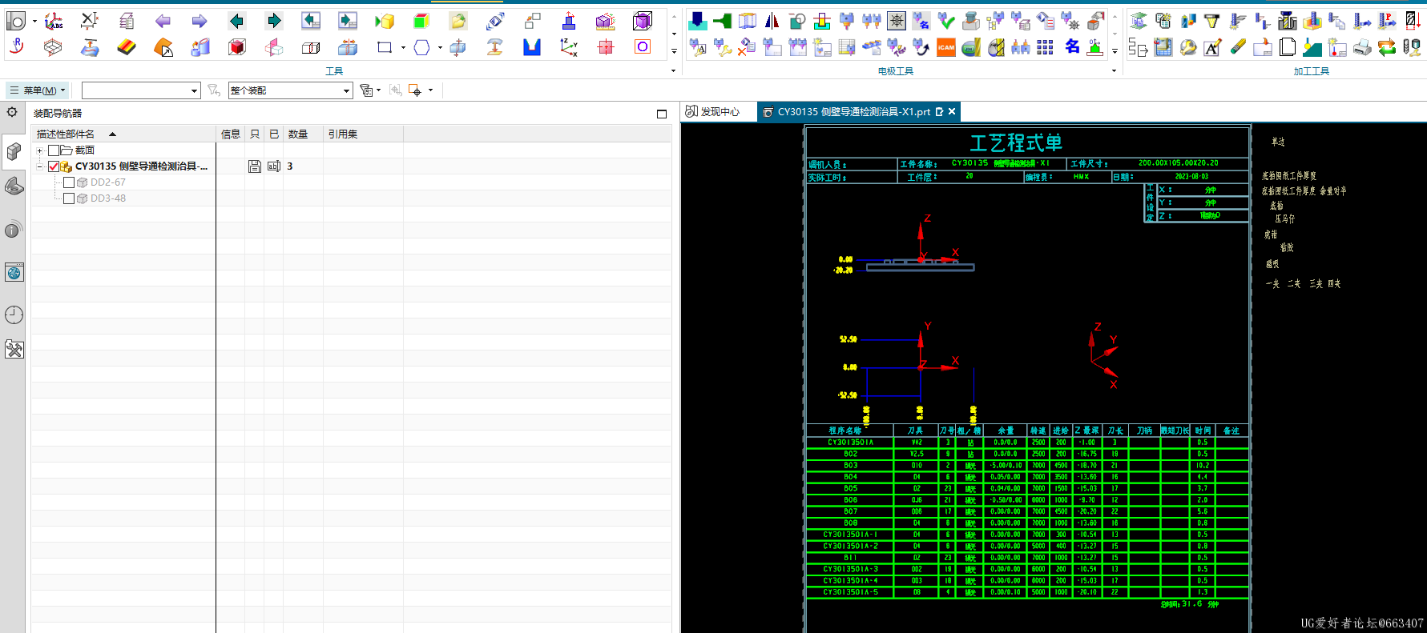
Task: Click the purple circle in orange square icon
Action: (x=643, y=47)
